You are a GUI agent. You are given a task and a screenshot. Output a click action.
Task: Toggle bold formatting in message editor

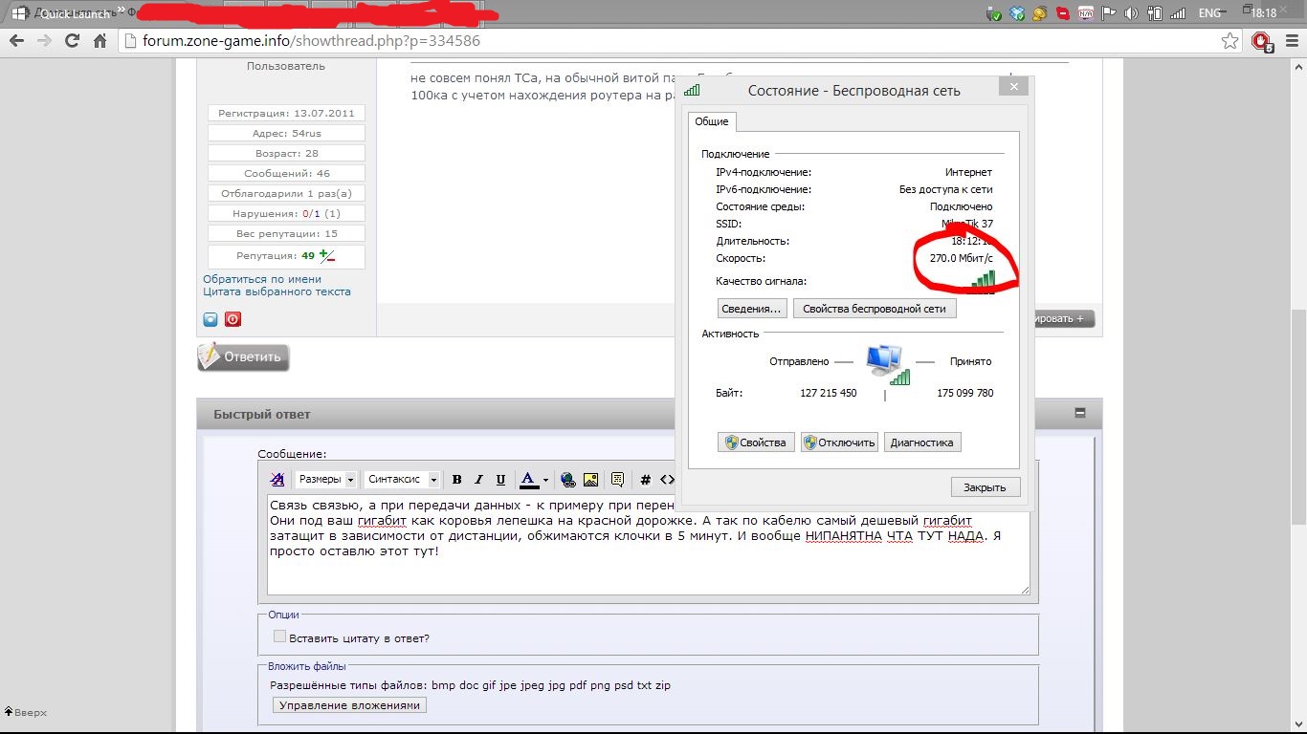click(x=457, y=480)
